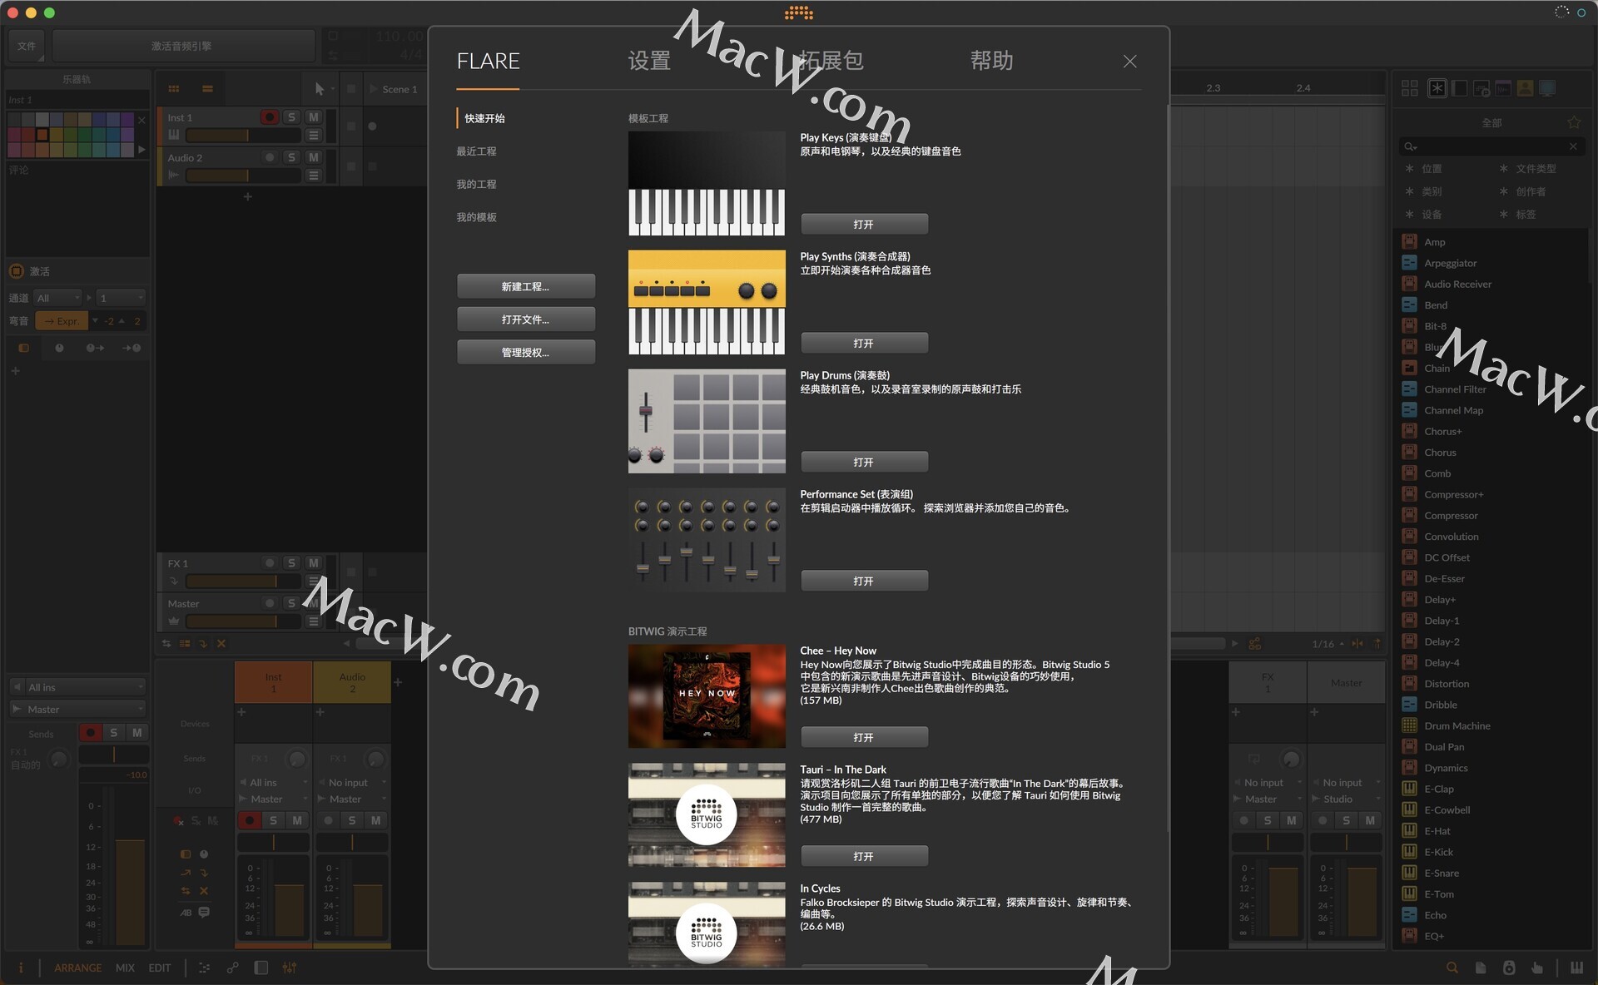Switch to the 设置 settings tab

tap(649, 61)
